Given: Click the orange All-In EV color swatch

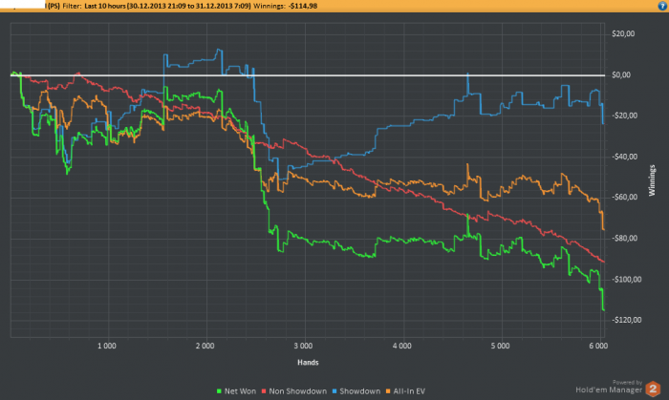Looking at the screenshot, I should 388,391.
